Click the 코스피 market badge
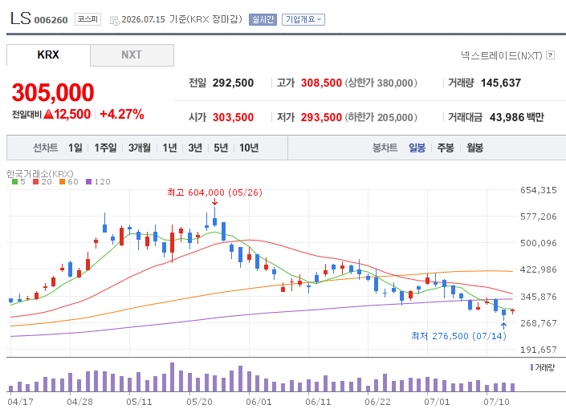Image resolution: width=566 pixels, height=413 pixels. [88, 19]
